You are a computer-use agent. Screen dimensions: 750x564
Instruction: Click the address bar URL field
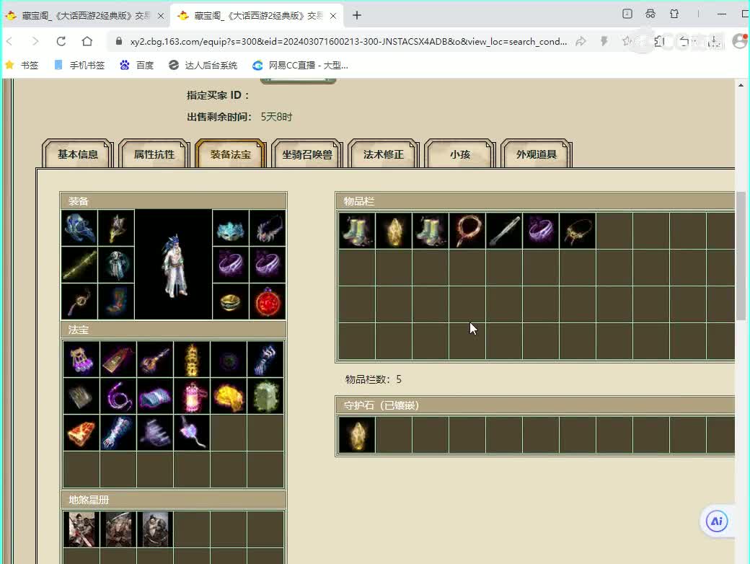pyautogui.click(x=348, y=42)
